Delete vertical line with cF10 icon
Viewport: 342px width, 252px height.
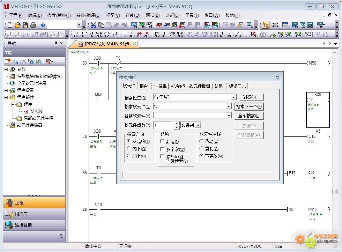pyautogui.click(x=147, y=35)
